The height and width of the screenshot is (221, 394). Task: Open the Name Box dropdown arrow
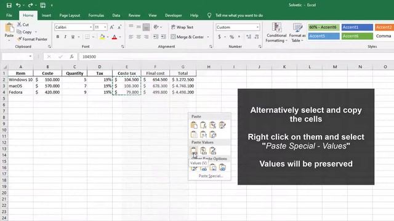click(30, 56)
